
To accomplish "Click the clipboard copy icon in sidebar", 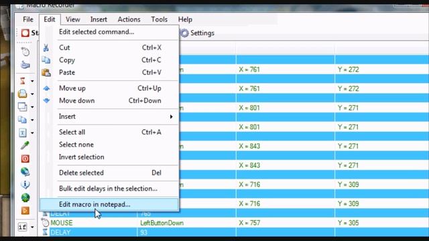I will [23, 120].
